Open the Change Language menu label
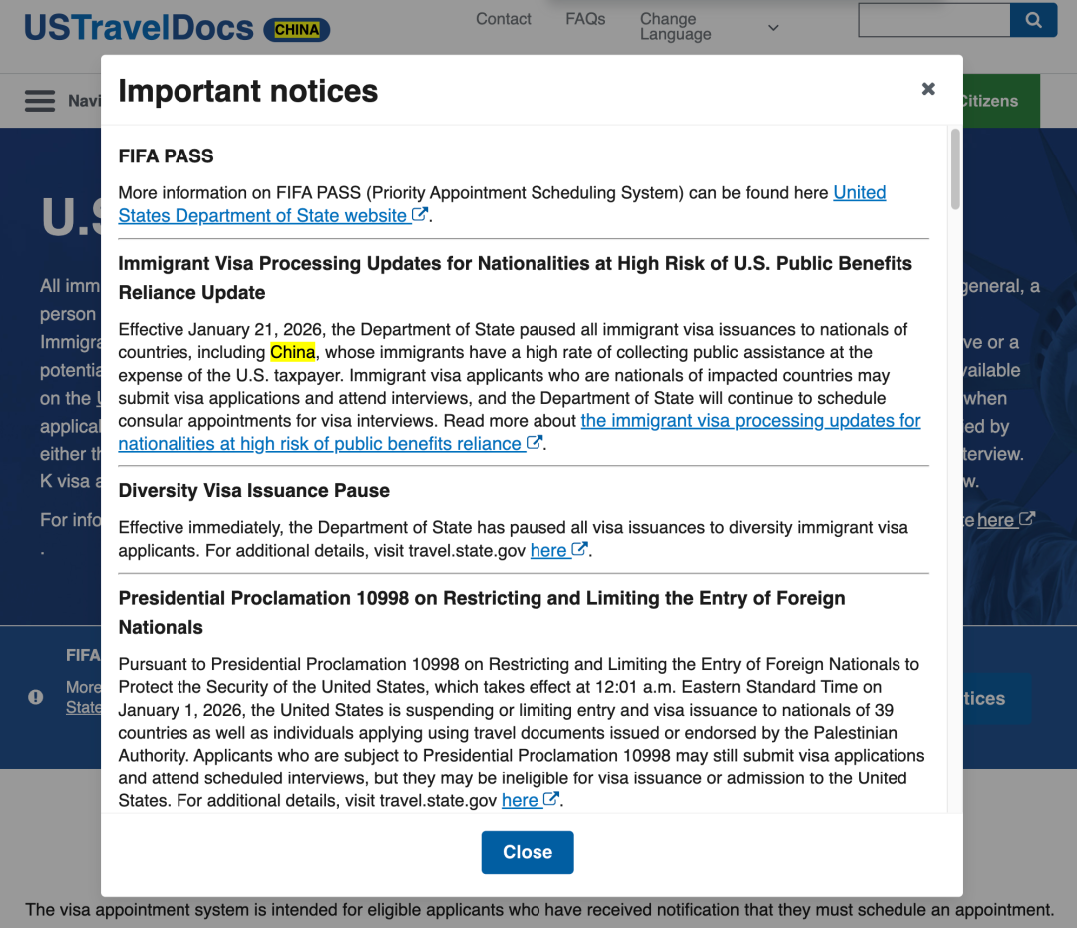Image resolution: width=1077 pixels, height=928 pixels. 676,27
